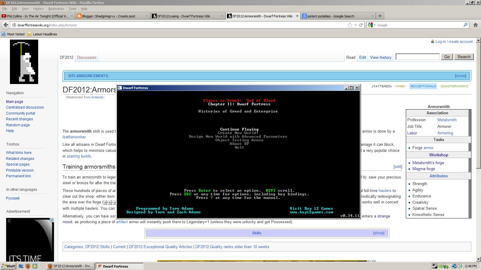Open Magma forge workshop link
The image size is (481, 270).
[424, 169]
